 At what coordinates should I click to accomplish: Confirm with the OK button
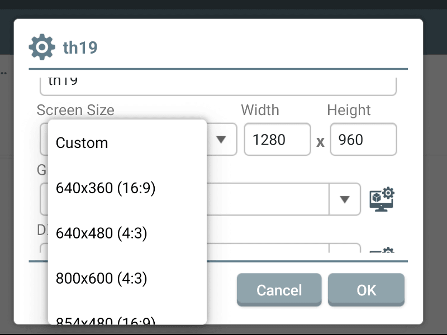coord(366,290)
